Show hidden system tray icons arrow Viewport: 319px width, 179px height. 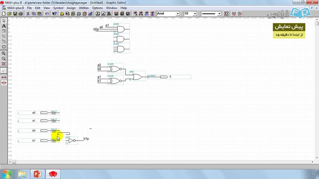coord(313,174)
